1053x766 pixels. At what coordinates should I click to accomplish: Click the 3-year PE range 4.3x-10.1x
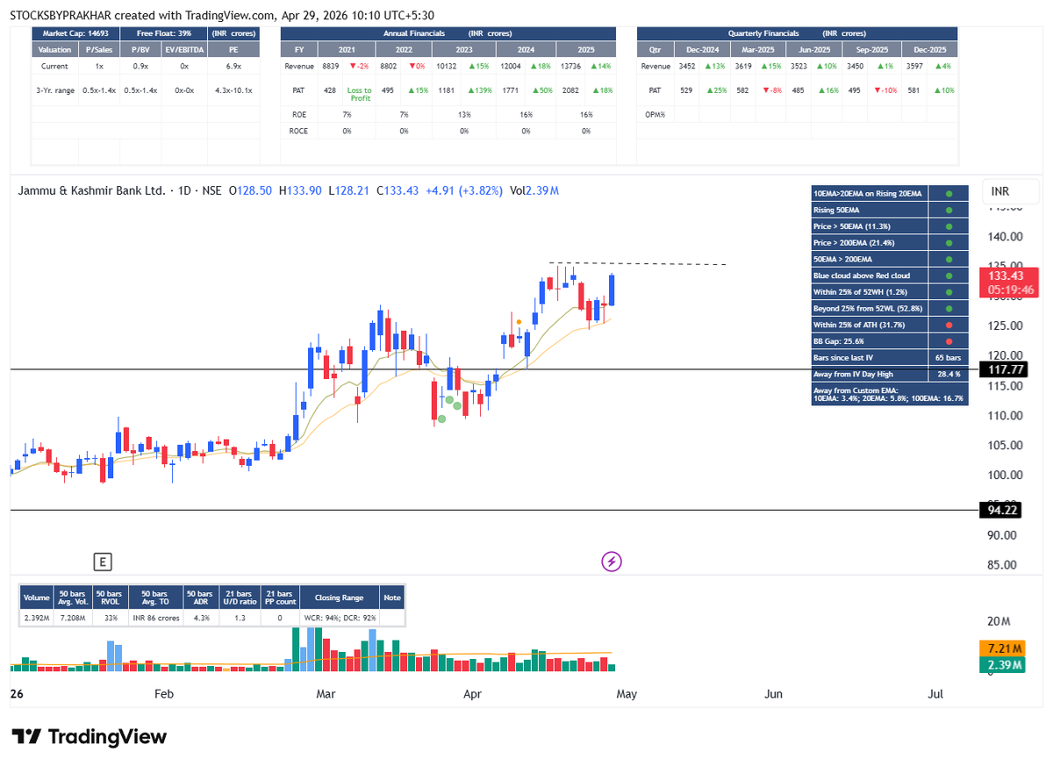tap(233, 90)
